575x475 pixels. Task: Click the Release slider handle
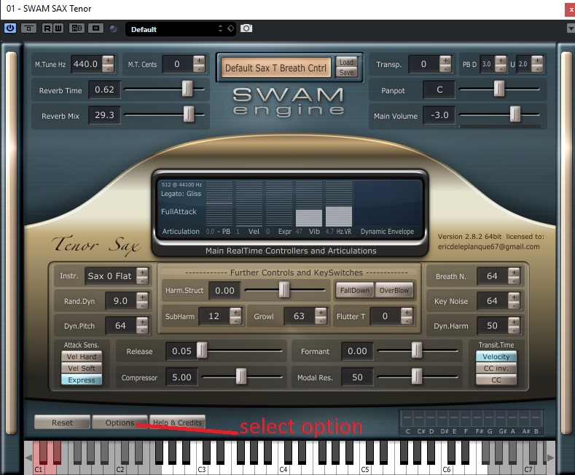tap(202, 350)
